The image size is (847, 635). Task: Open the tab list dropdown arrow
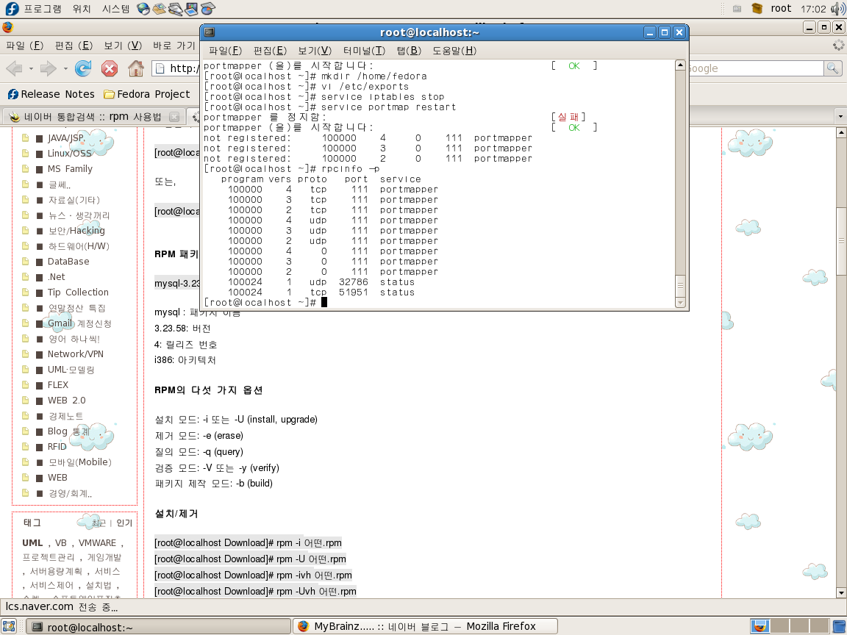pos(840,117)
